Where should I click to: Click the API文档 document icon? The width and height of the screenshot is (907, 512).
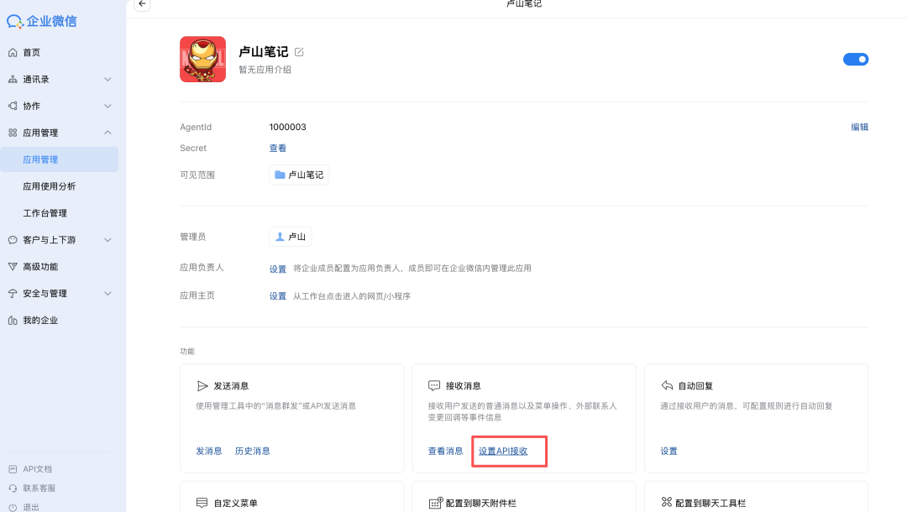click(x=13, y=469)
